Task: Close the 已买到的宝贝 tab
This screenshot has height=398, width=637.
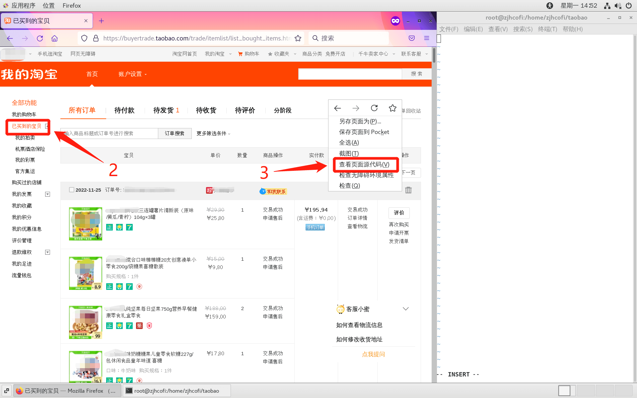Action: pos(86,21)
